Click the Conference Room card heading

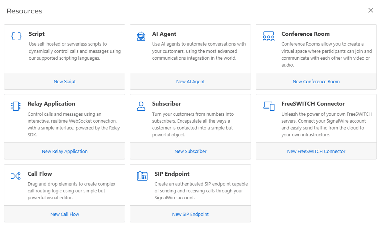tap(306, 34)
